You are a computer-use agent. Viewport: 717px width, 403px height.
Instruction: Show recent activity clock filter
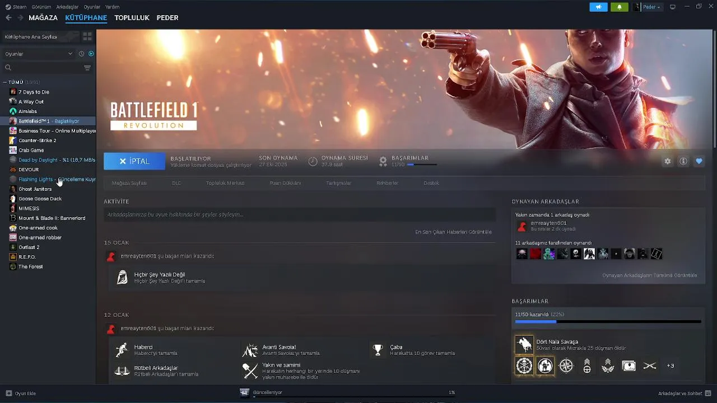pyautogui.click(x=81, y=54)
